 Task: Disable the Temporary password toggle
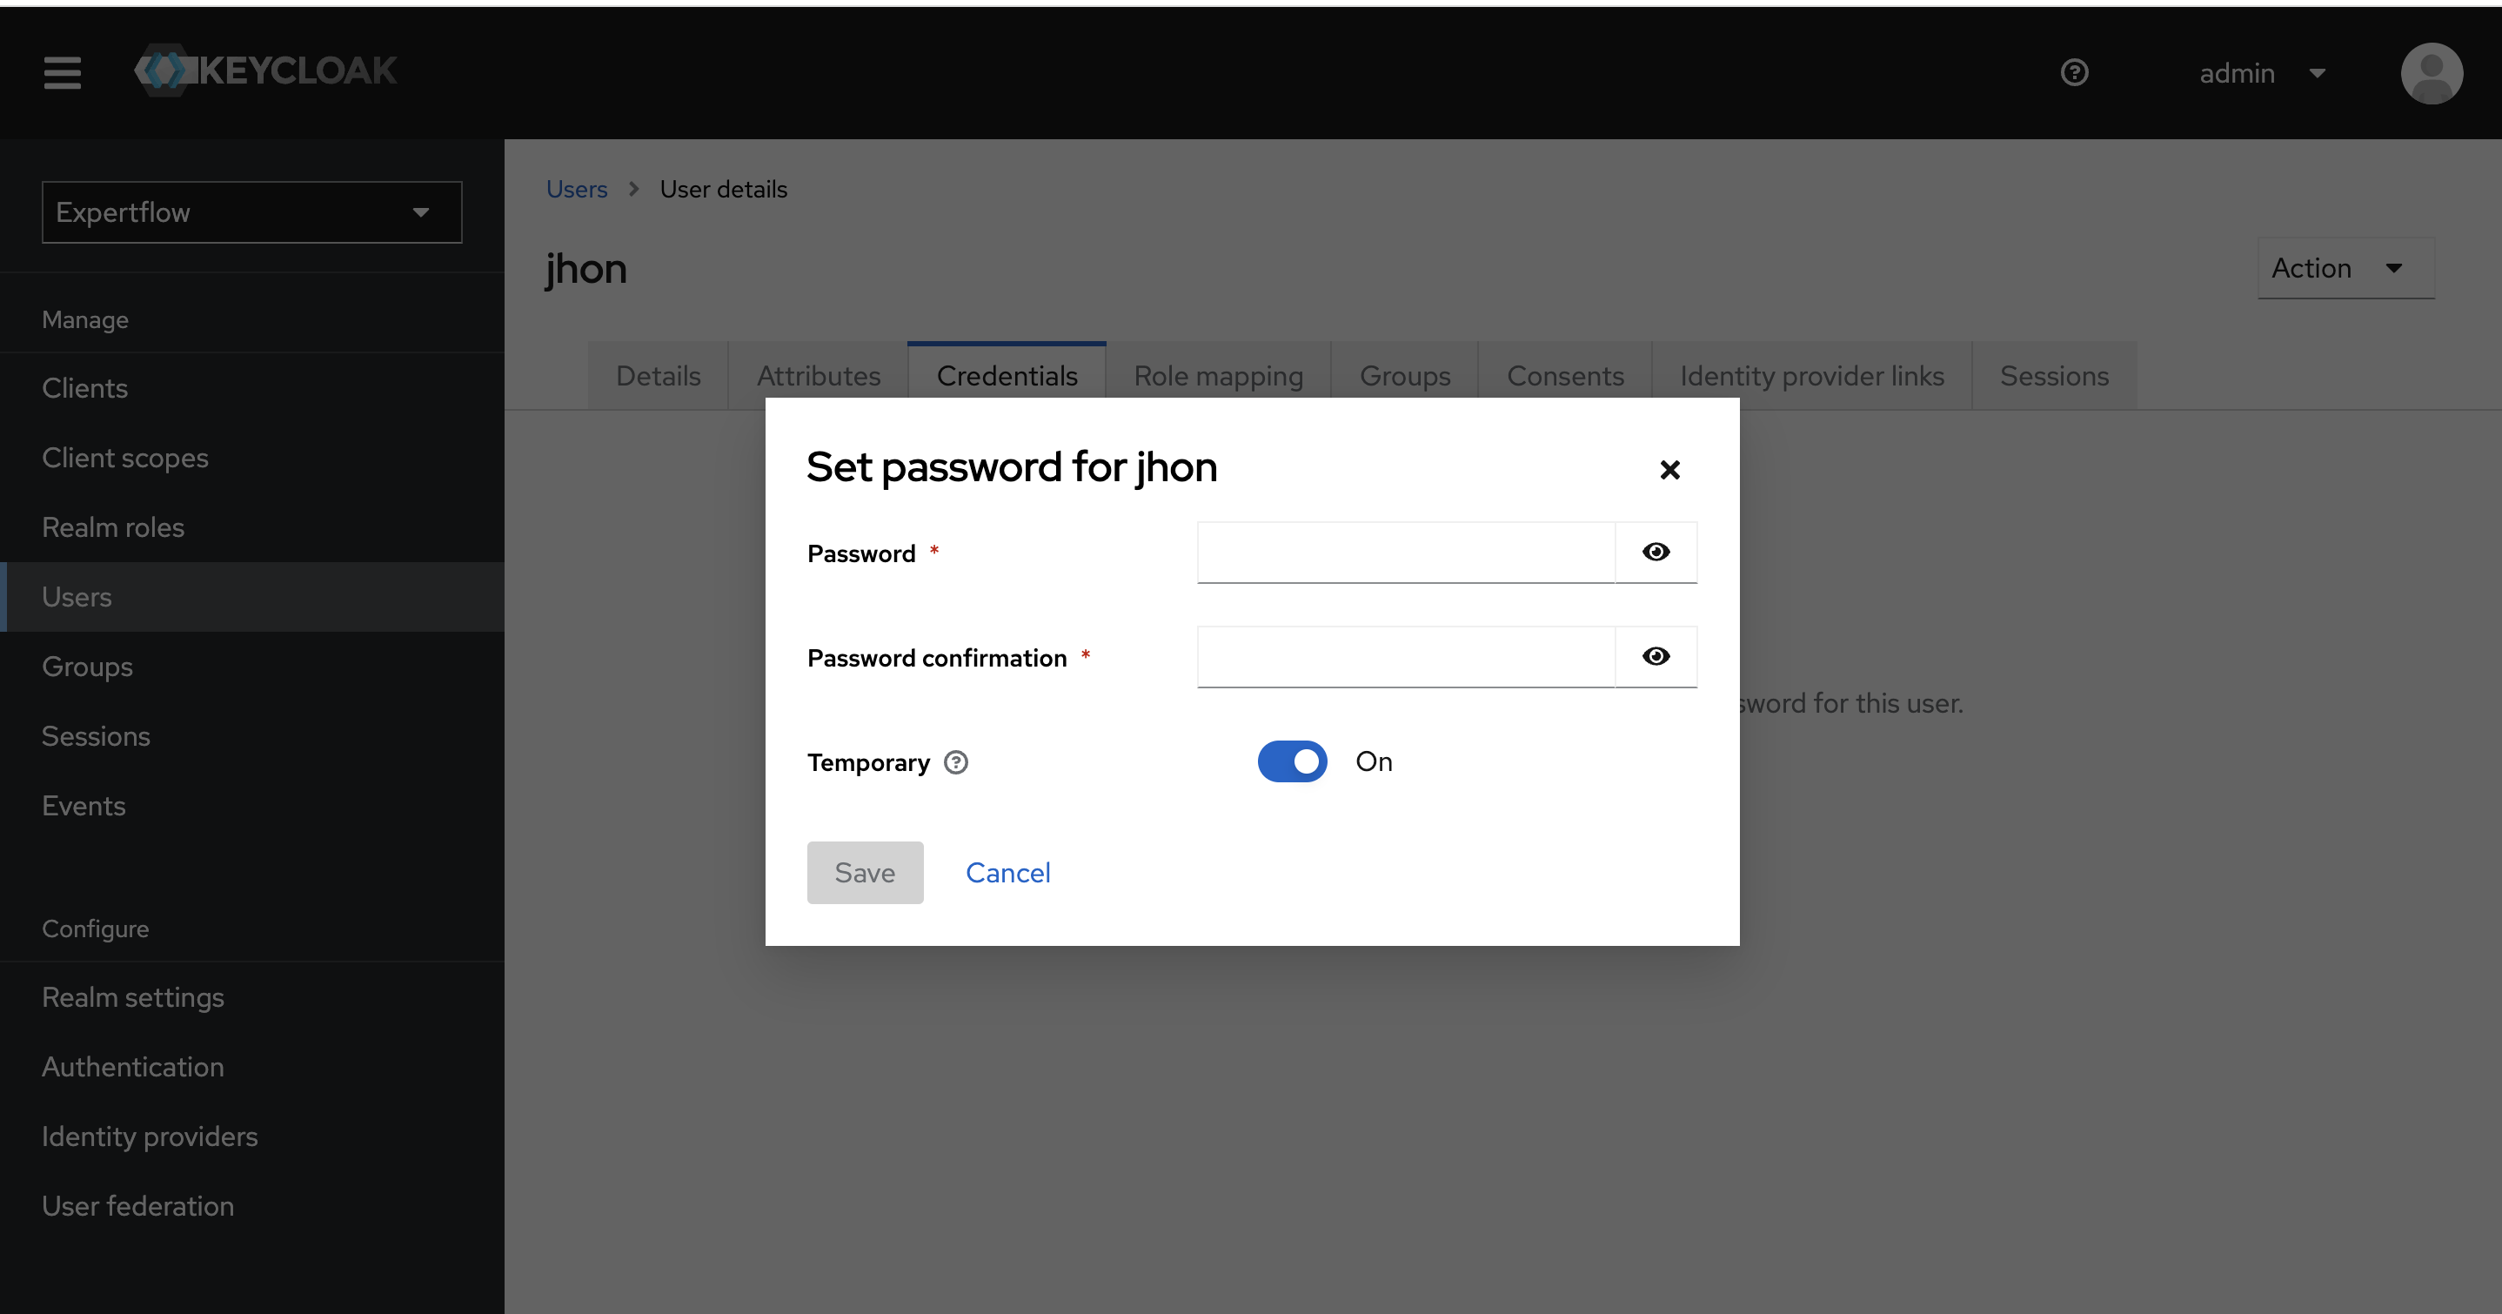(1292, 762)
